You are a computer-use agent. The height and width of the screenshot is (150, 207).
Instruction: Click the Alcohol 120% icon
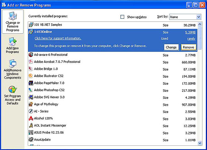click(x=31, y=118)
